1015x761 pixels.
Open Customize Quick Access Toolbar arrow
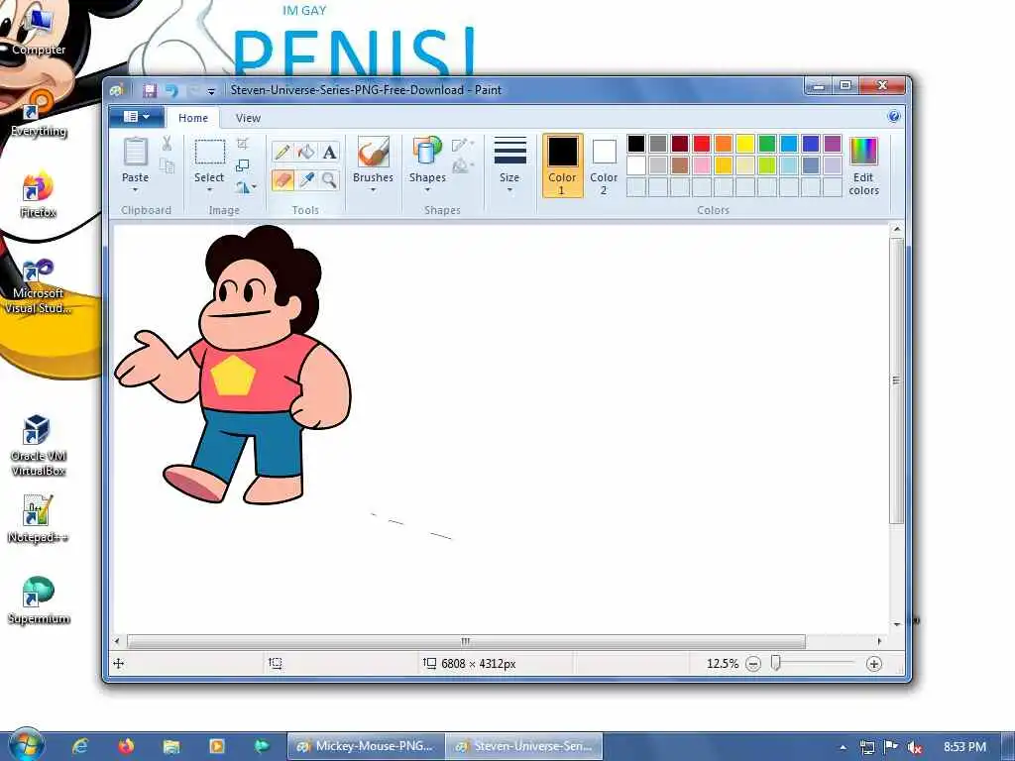tap(211, 92)
